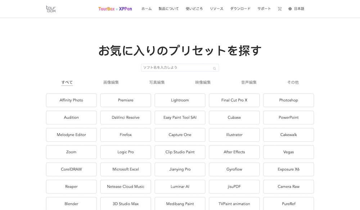This screenshot has height=210, width=360.
Task: Click the Medibang Paint button
Action: pos(180,204)
